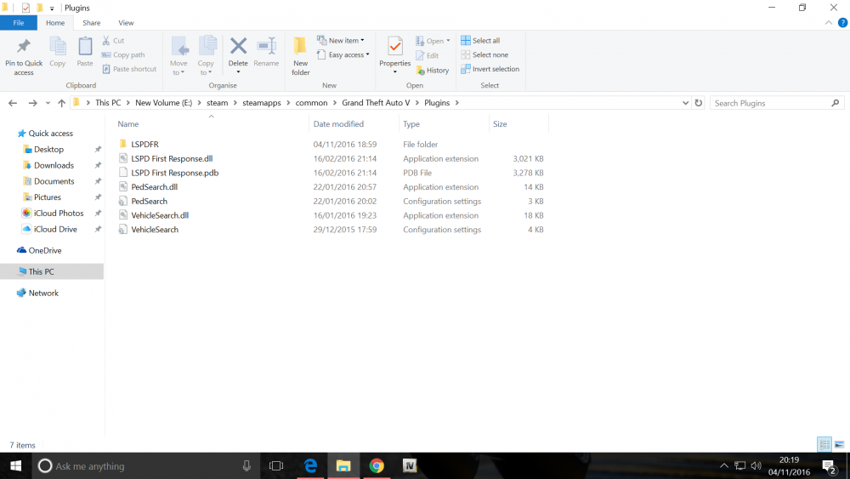The width and height of the screenshot is (850, 479).
Task: Click the Paste ribbon button
Action: pos(84,52)
